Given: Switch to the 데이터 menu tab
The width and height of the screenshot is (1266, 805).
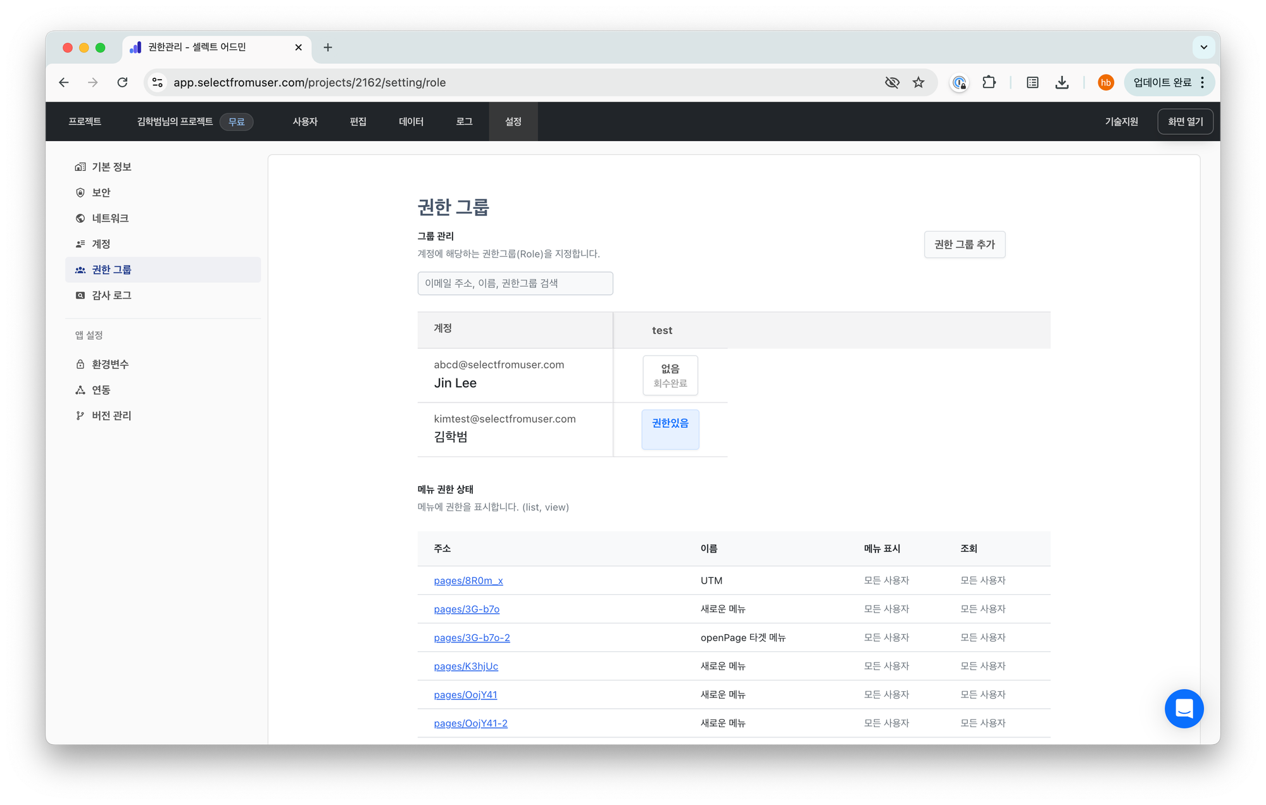Looking at the screenshot, I should 411,122.
